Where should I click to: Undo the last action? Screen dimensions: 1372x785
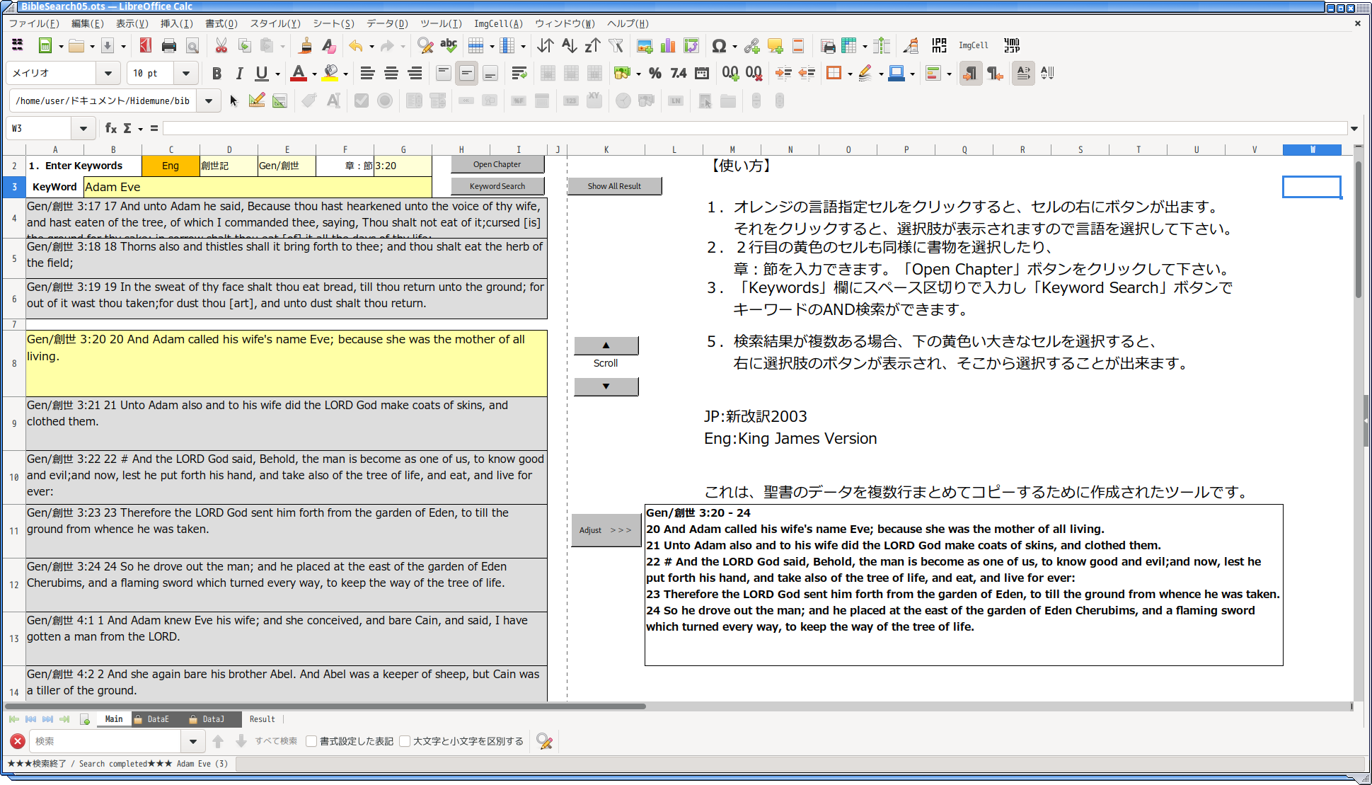point(355,46)
